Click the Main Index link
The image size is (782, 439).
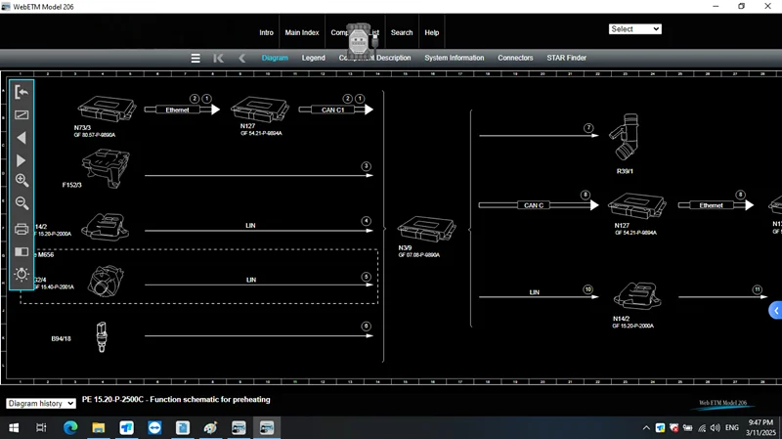coord(302,32)
